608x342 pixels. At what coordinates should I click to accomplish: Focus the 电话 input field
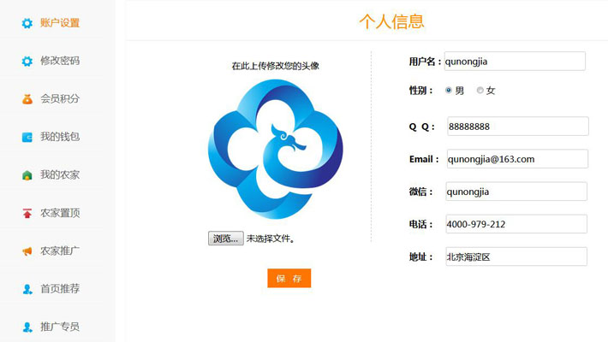[516, 224]
